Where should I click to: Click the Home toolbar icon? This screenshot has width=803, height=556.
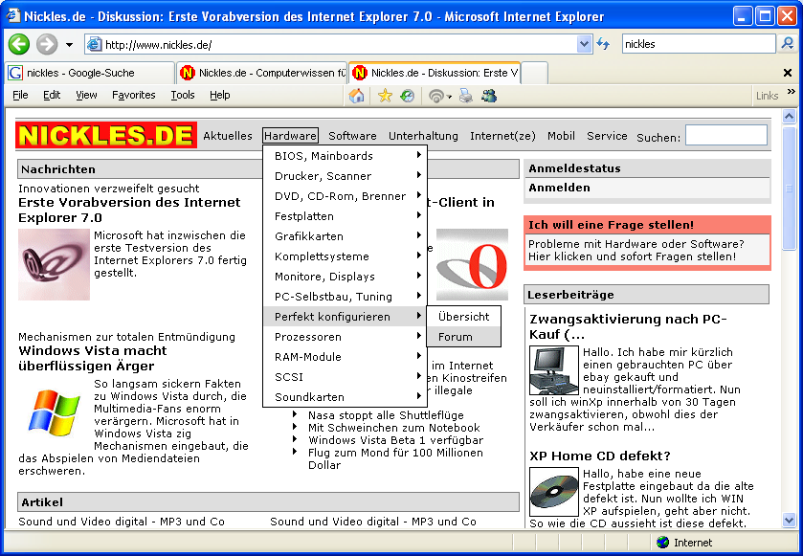pyautogui.click(x=356, y=96)
